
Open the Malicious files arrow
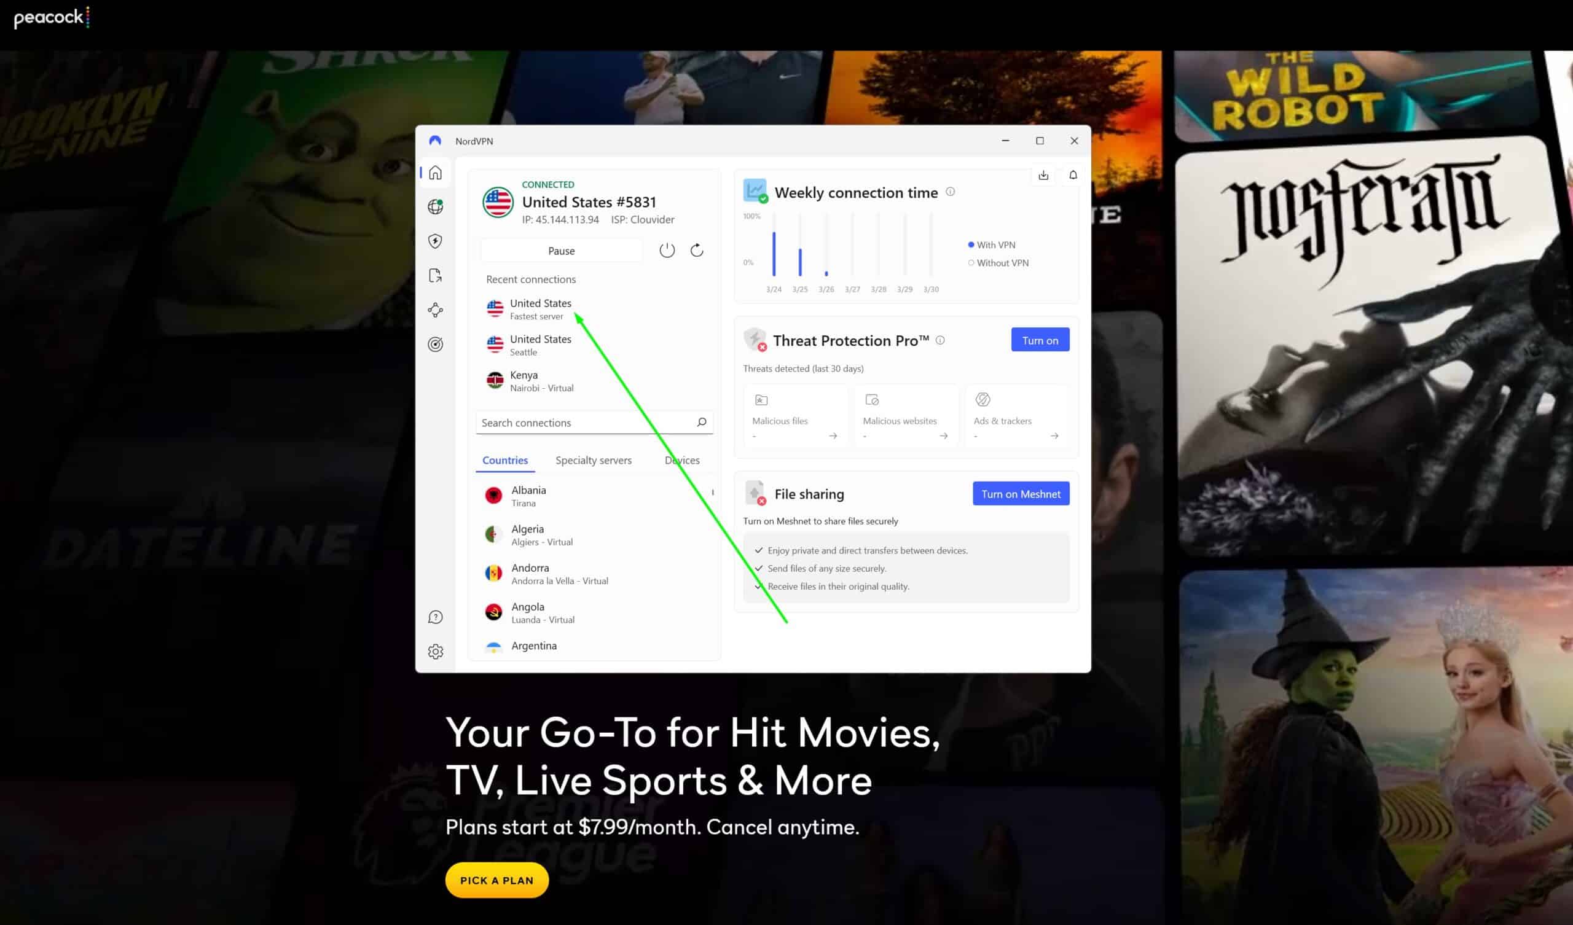click(833, 435)
